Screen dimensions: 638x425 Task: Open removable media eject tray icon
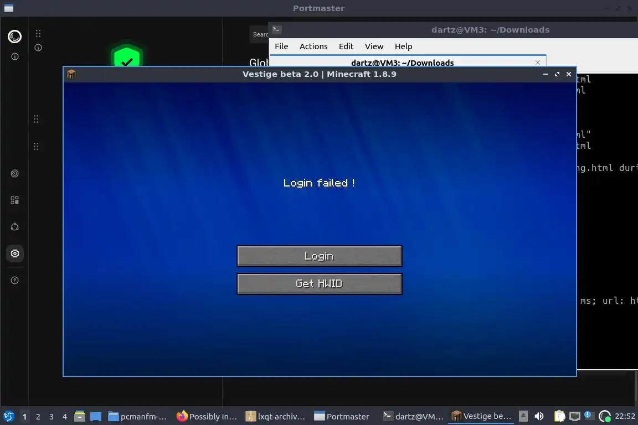tap(523, 416)
